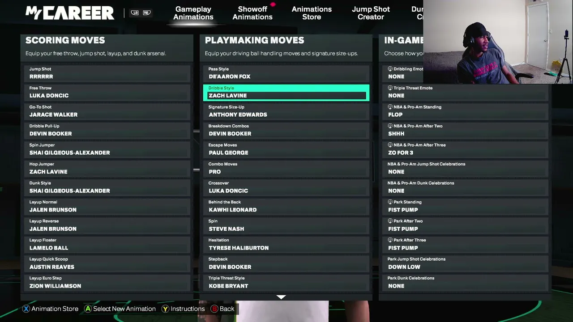Click the X button icon for Animation Store
This screenshot has height=322, width=573.
point(26,309)
